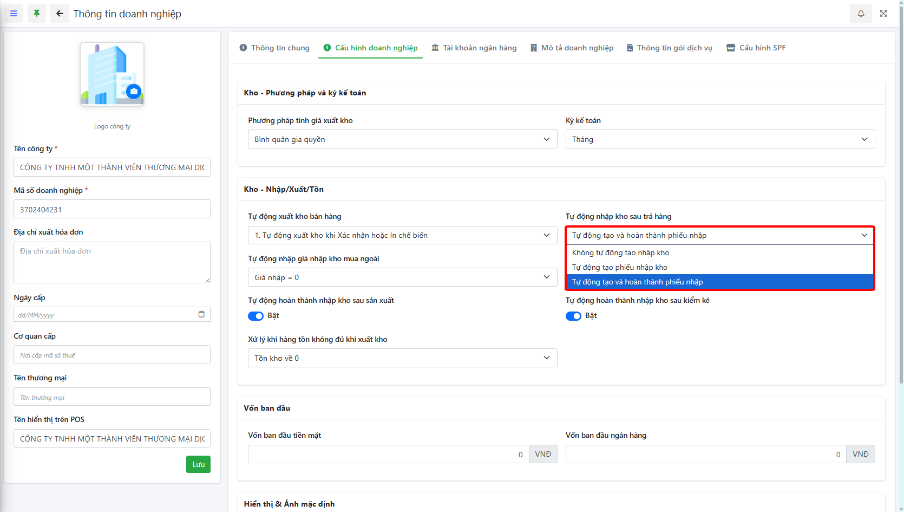Open the calendar picker for Ngày cấp
The height and width of the screenshot is (512, 904).
201,314
